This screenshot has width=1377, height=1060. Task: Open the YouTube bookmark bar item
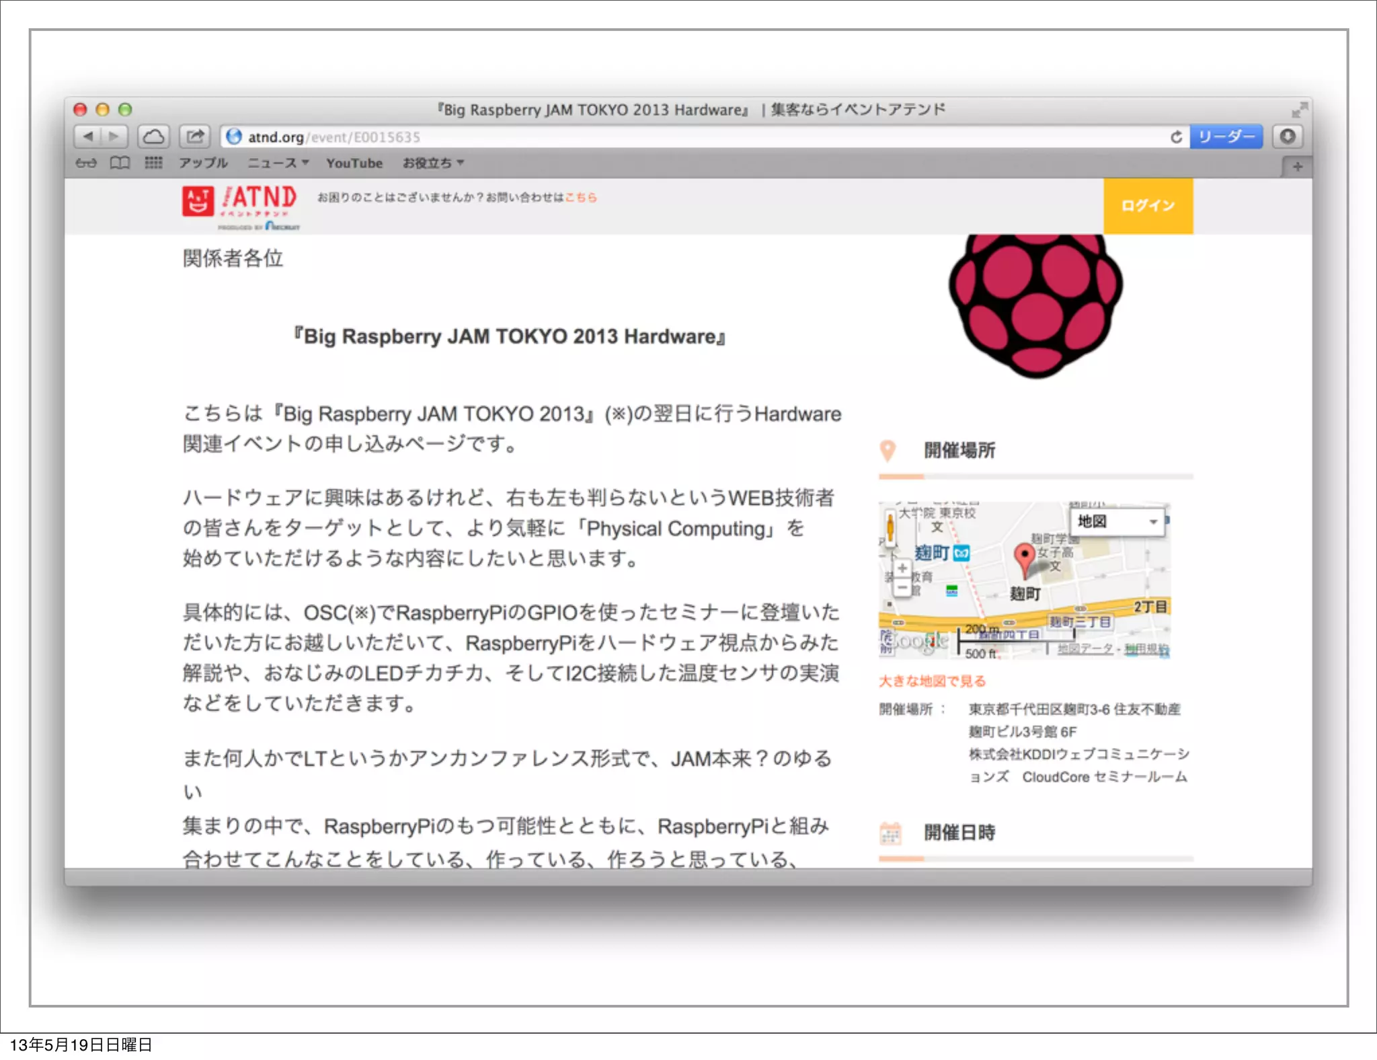pyautogui.click(x=354, y=163)
